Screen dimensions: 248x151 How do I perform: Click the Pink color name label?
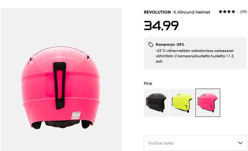148,84
